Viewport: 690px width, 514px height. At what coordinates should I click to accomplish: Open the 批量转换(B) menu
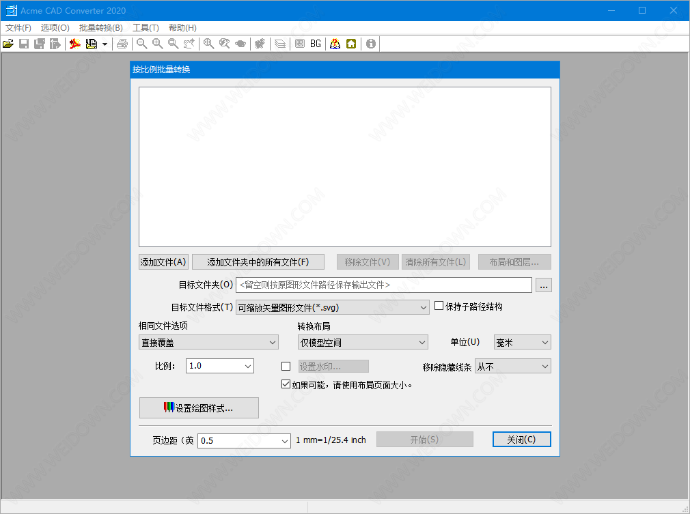(x=101, y=28)
